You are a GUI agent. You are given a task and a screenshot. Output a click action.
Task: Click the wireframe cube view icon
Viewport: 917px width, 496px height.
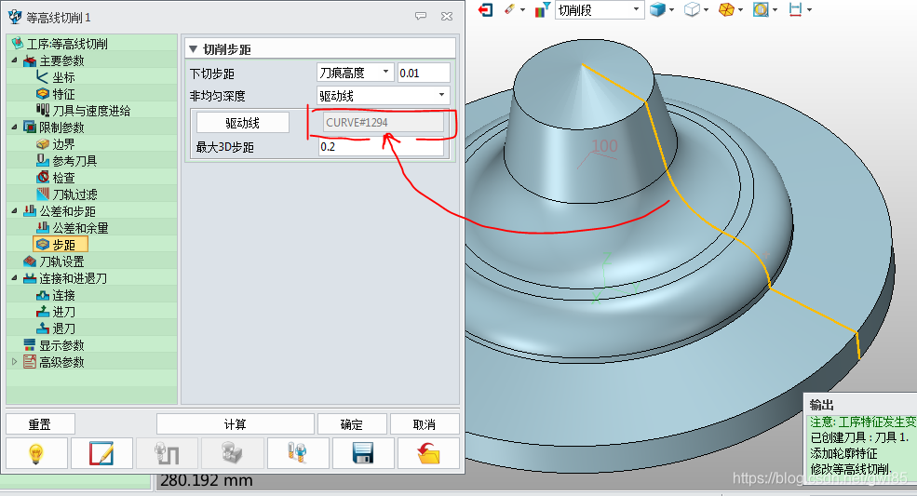click(x=692, y=9)
